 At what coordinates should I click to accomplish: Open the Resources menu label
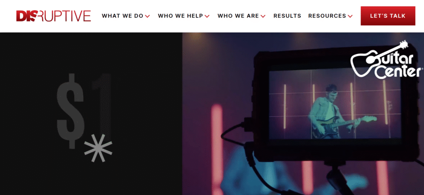327,16
